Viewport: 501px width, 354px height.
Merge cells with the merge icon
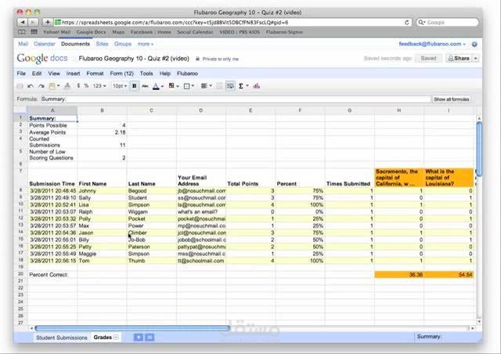(219, 86)
